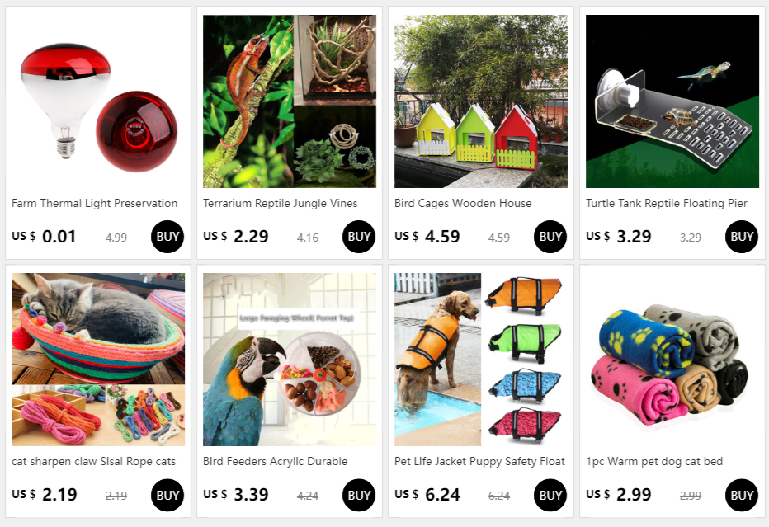Image resolution: width=769 pixels, height=527 pixels.
Task: Open the red heat lamp bulb image
Action: [98, 101]
